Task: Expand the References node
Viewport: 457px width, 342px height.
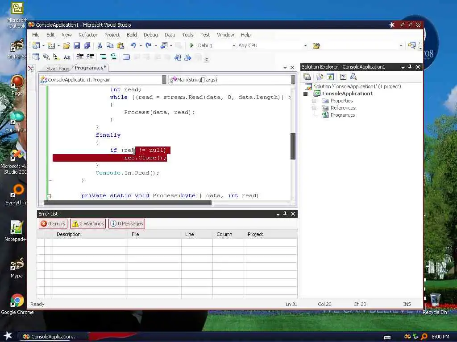Action: coord(314,108)
